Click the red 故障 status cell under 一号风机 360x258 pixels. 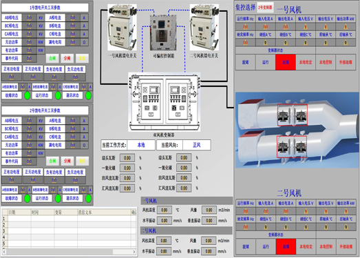pos(286,62)
